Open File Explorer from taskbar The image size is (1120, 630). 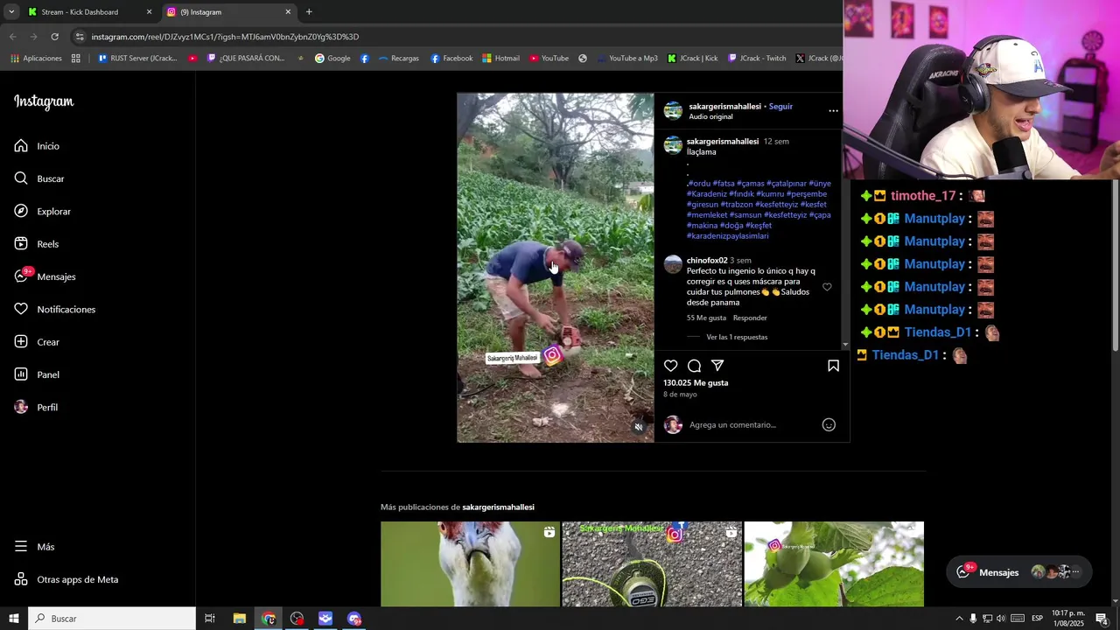pyautogui.click(x=239, y=619)
